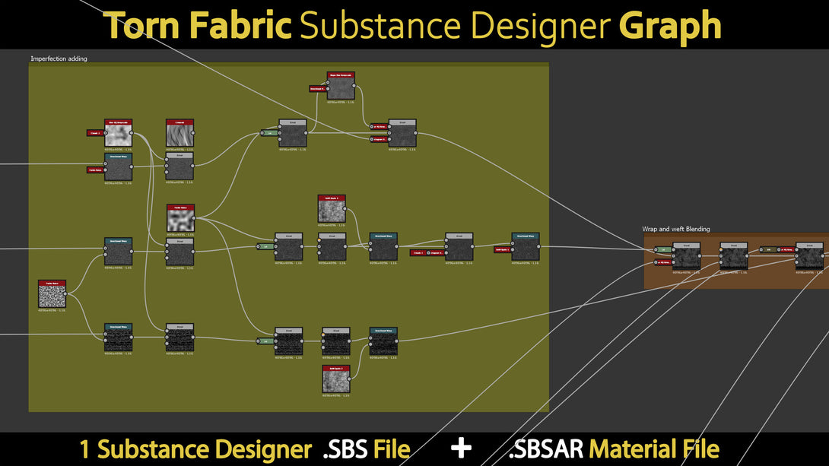Screen dimensions: 829x466
Task: Select the Creased node with wavy streak thumbnail
Action: point(179,132)
